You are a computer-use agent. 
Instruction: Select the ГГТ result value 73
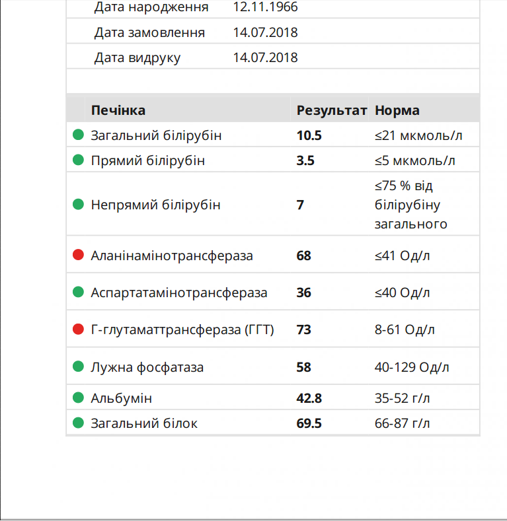[304, 330]
